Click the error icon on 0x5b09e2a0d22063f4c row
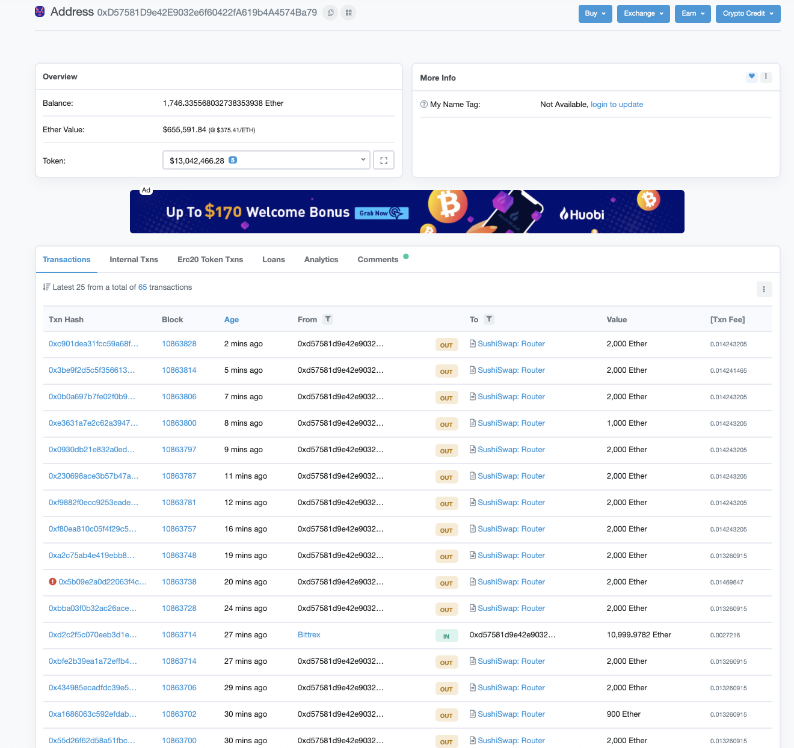The height and width of the screenshot is (748, 794). click(52, 582)
